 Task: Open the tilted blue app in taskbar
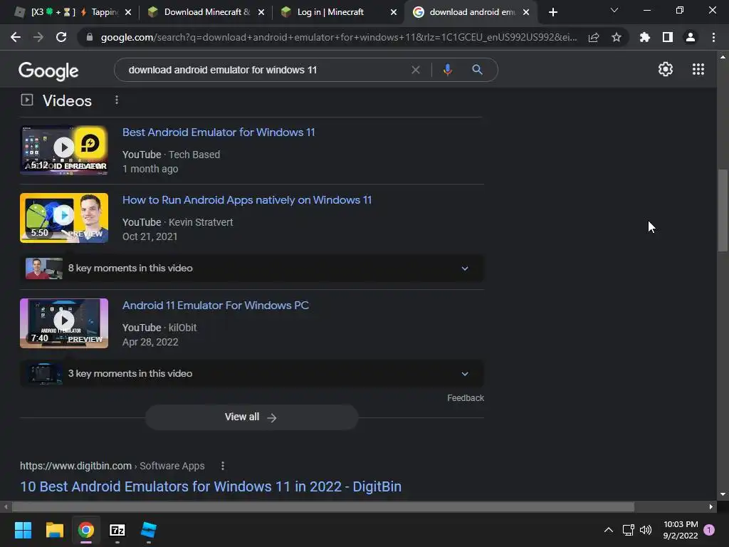(149, 530)
